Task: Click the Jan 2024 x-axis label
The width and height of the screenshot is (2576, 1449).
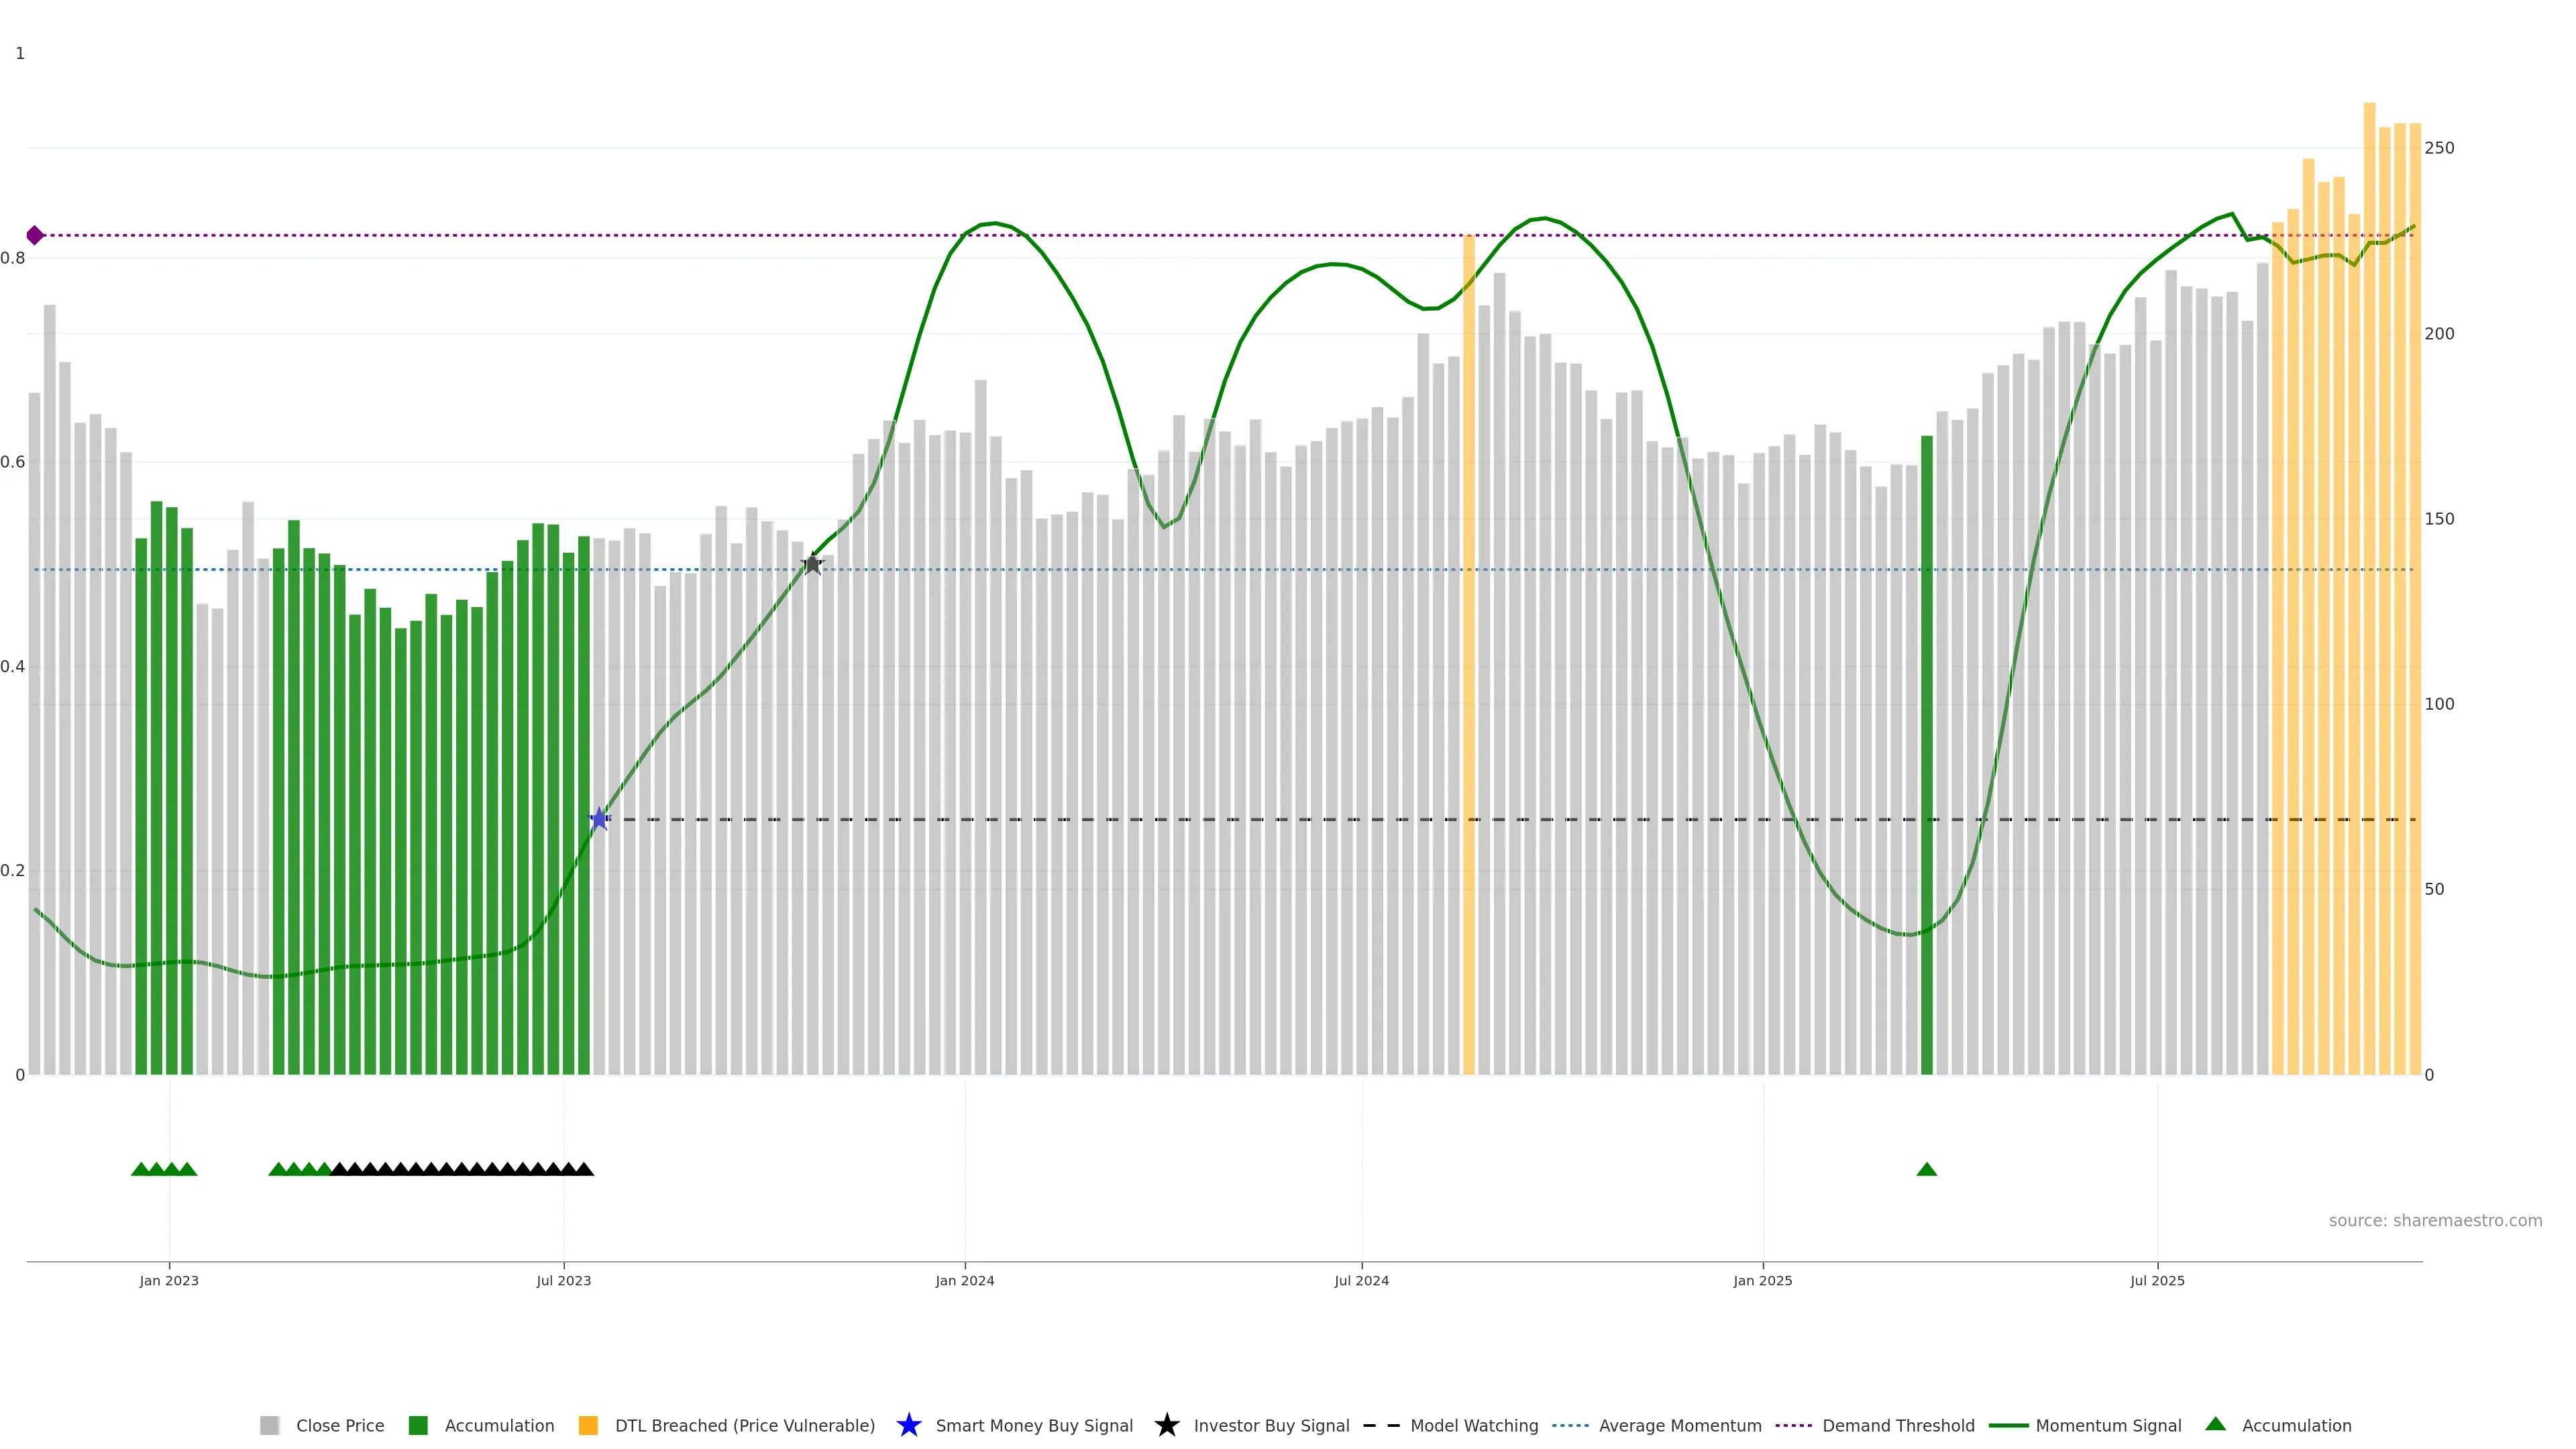Action: [964, 1280]
